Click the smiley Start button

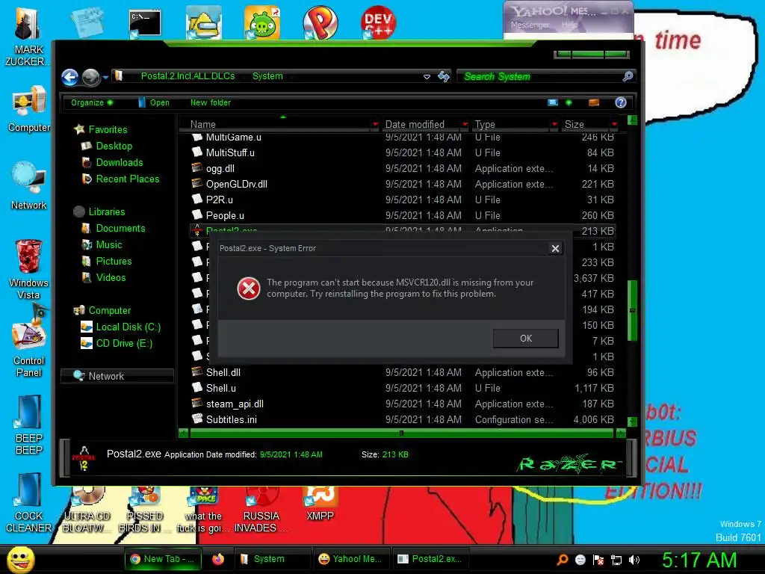(x=20, y=559)
